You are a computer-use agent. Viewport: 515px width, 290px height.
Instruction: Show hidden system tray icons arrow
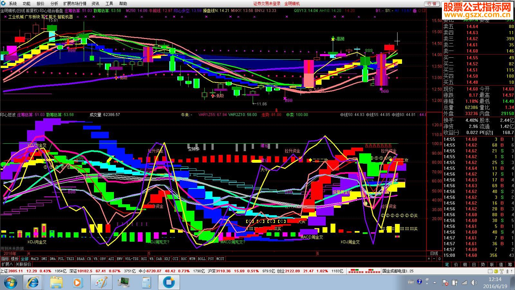coord(427,282)
